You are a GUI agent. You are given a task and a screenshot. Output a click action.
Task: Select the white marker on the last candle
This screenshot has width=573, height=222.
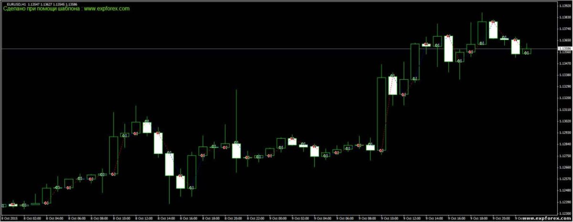[527, 53]
